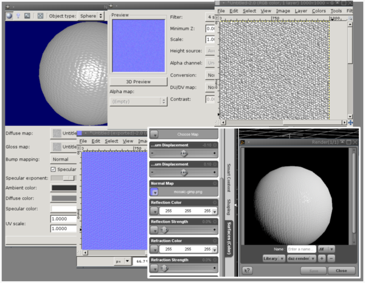Click the Scale input field
This screenshot has width=365, height=283.
pyautogui.click(x=210, y=40)
